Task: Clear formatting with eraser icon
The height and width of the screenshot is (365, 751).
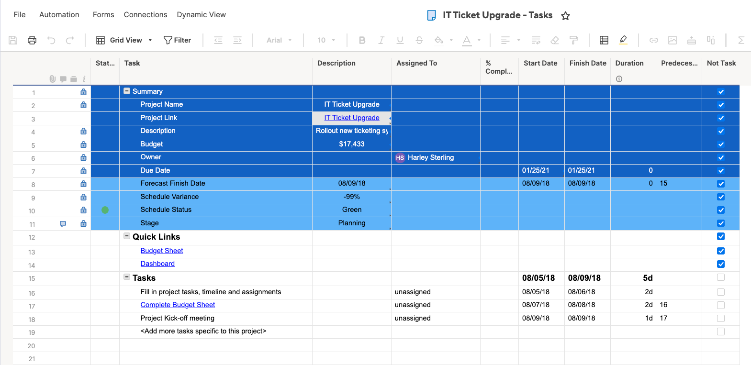Action: pyautogui.click(x=555, y=40)
